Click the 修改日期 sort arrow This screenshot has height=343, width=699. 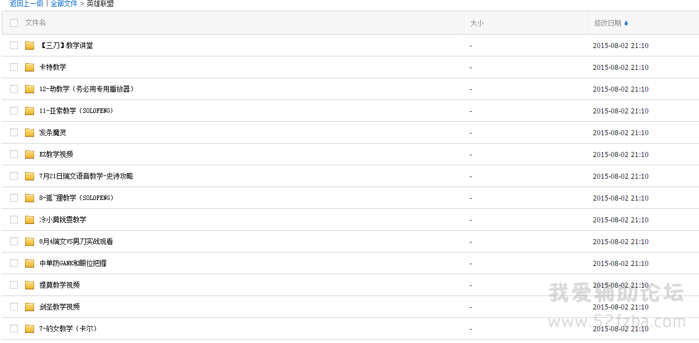[x=626, y=23]
